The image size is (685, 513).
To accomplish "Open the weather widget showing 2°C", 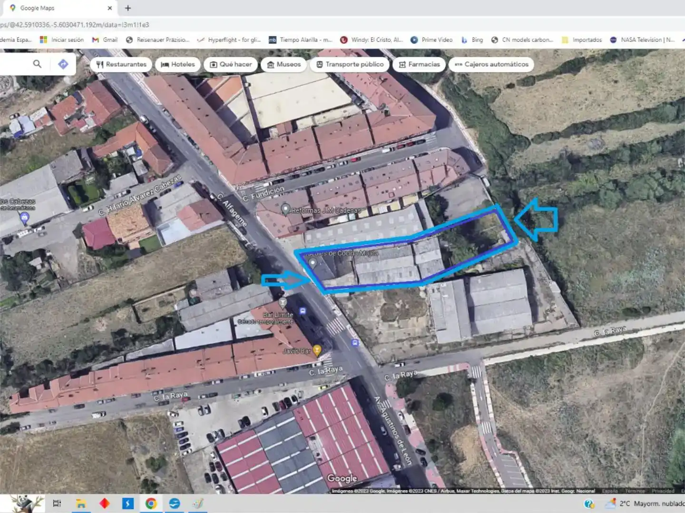I will coord(646,503).
